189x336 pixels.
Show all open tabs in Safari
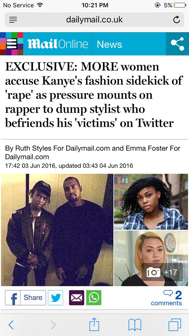[175, 325]
